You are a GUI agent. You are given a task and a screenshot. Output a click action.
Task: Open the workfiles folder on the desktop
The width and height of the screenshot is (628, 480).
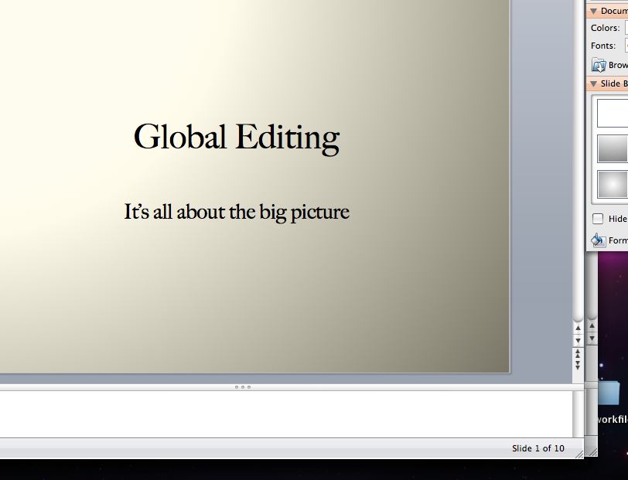[610, 393]
